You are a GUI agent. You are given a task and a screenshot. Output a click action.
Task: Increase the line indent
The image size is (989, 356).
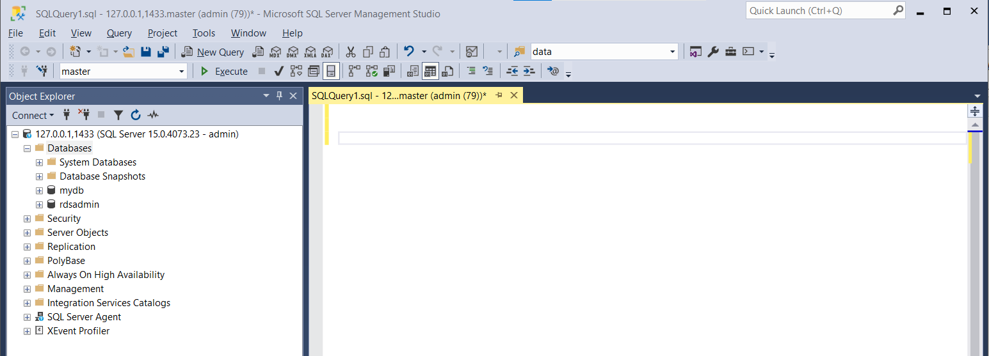[x=529, y=71]
